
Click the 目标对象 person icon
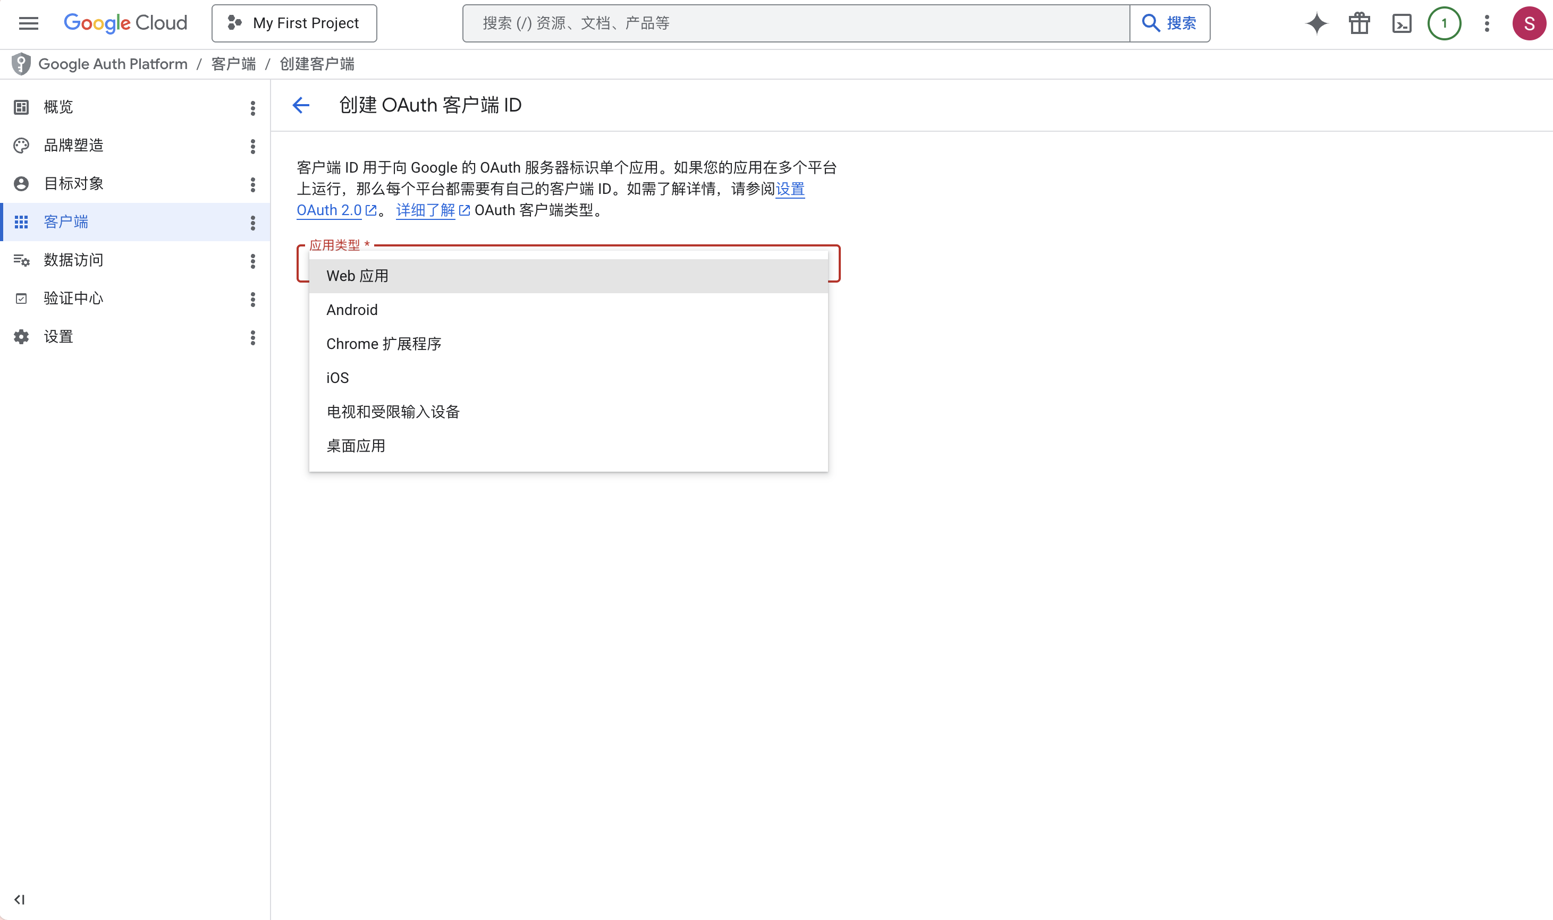(21, 184)
